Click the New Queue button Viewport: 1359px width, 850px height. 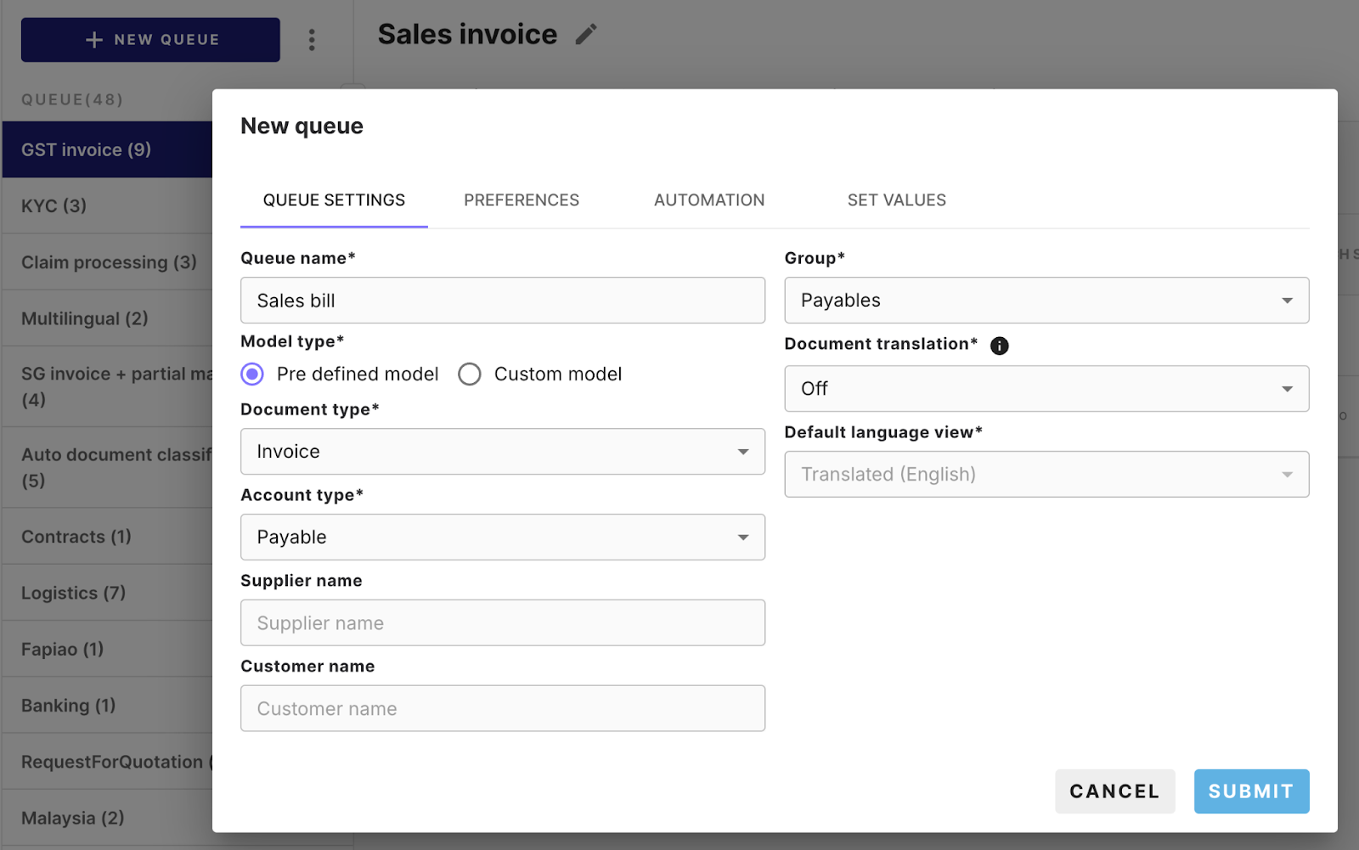[150, 40]
